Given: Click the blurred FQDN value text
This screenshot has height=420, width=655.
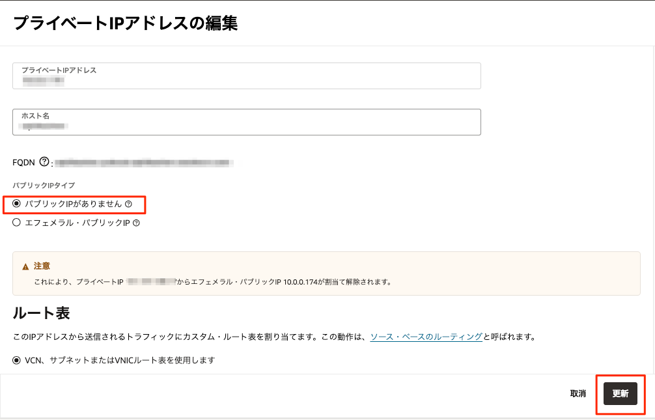Looking at the screenshot, I should click(x=144, y=163).
